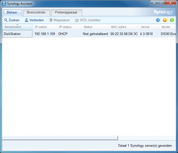Maximize the Synology Assistant window
Viewport: 178px width, 153px height.
[x=161, y=3]
